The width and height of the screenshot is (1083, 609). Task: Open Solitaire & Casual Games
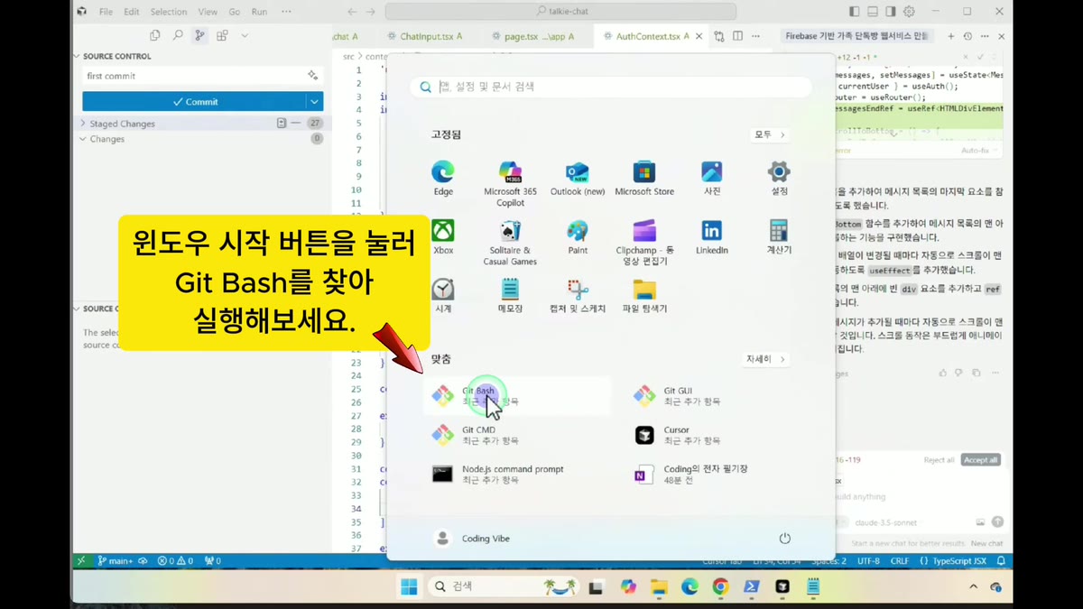click(510, 242)
